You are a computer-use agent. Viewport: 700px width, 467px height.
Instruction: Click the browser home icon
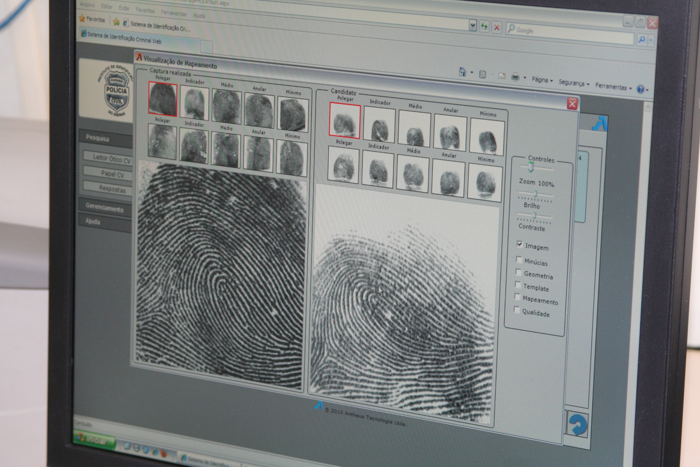pyautogui.click(x=462, y=72)
